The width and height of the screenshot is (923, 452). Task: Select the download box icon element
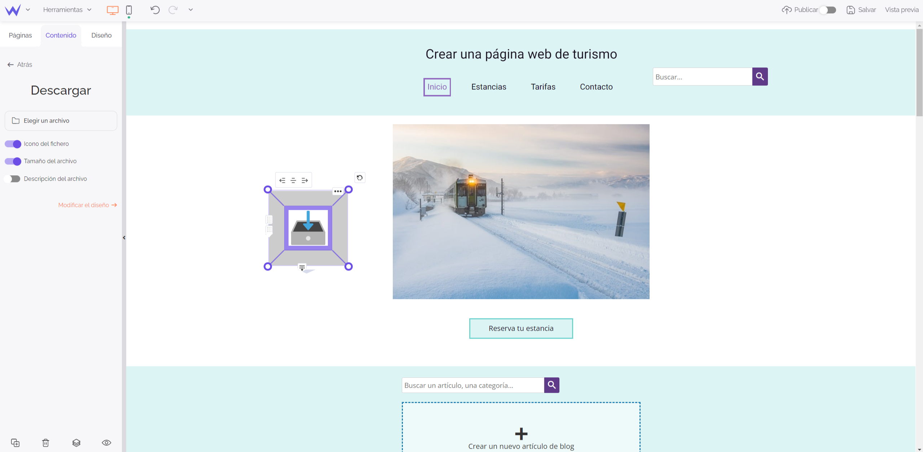pyautogui.click(x=308, y=228)
